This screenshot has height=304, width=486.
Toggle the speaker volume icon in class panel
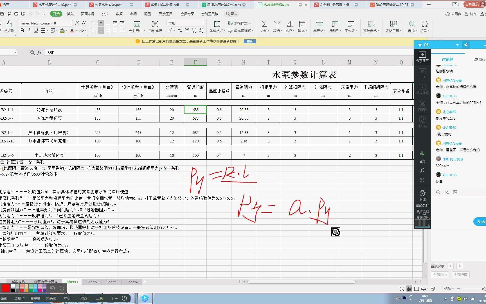[422, 162]
